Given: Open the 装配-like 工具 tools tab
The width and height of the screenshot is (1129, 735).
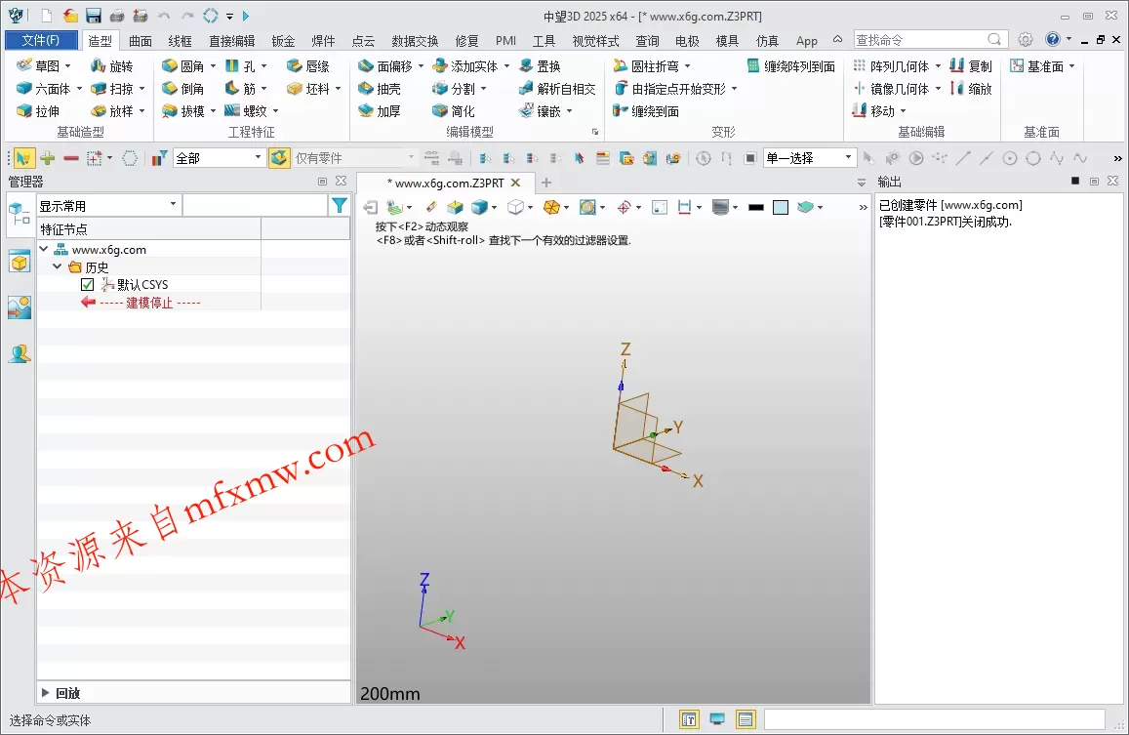Looking at the screenshot, I should 544,41.
